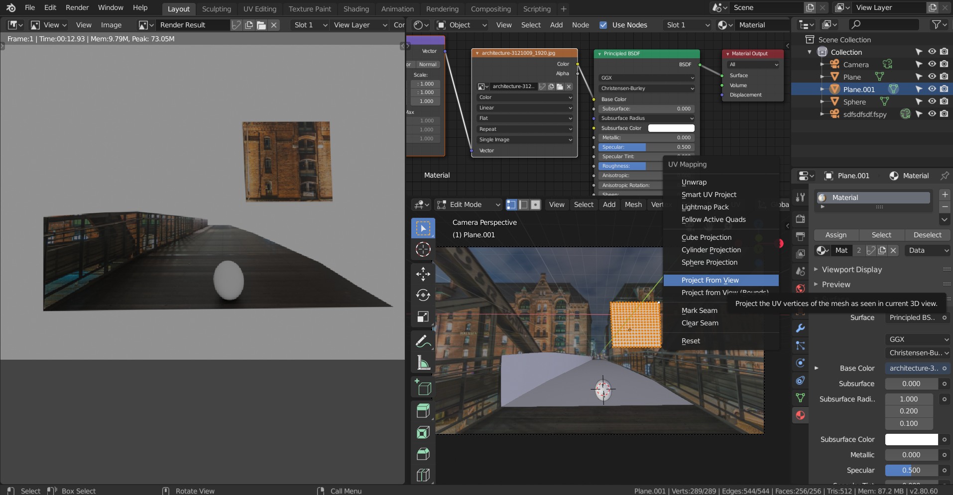The height and width of the screenshot is (495, 953).
Task: Collapse the Collection tree in outliner
Action: (x=810, y=52)
